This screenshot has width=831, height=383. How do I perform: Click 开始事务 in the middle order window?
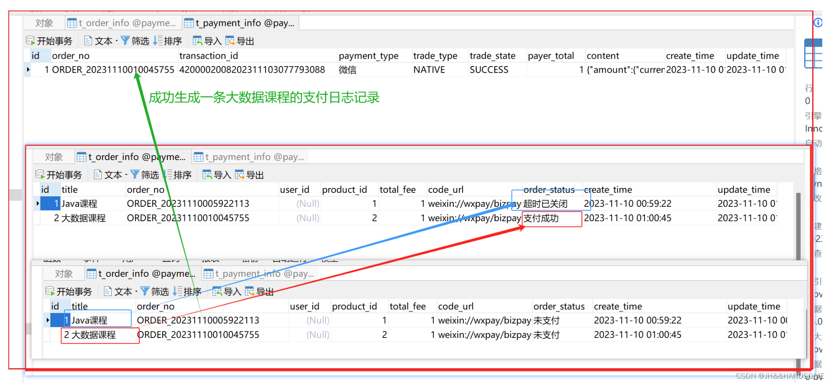pyautogui.click(x=59, y=175)
